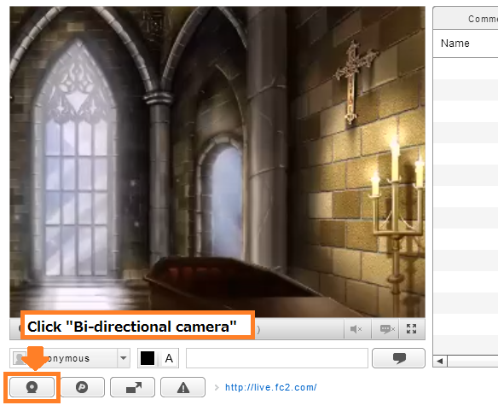Click the anonymous user avatar icon
Image resolution: width=498 pixels, height=411 pixels.
(20, 358)
